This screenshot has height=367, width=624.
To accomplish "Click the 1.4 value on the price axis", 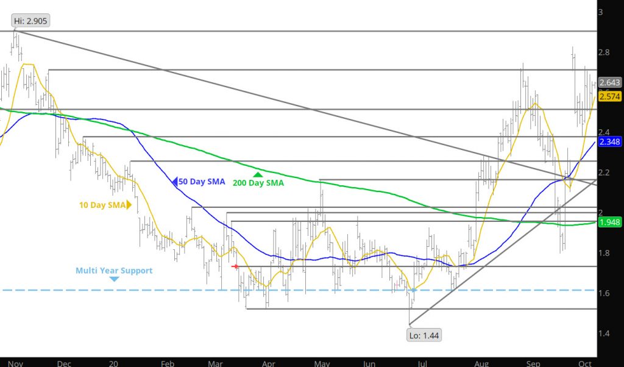I will [x=603, y=333].
